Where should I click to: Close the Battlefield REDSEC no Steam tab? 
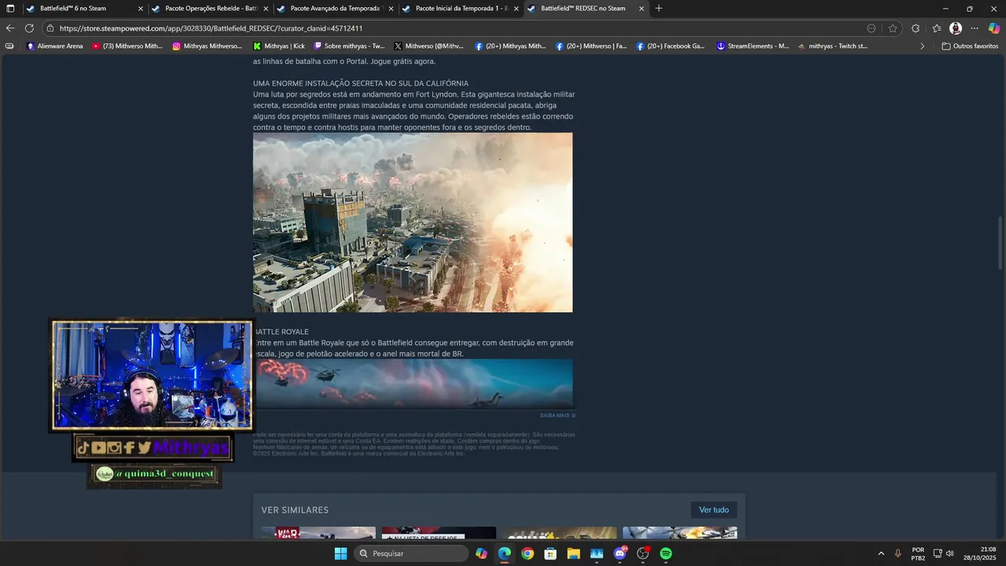(x=641, y=9)
